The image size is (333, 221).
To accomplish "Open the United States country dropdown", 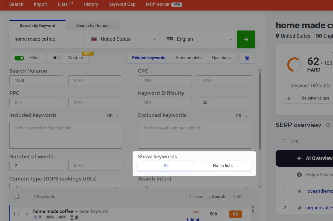I will pos(123,39).
